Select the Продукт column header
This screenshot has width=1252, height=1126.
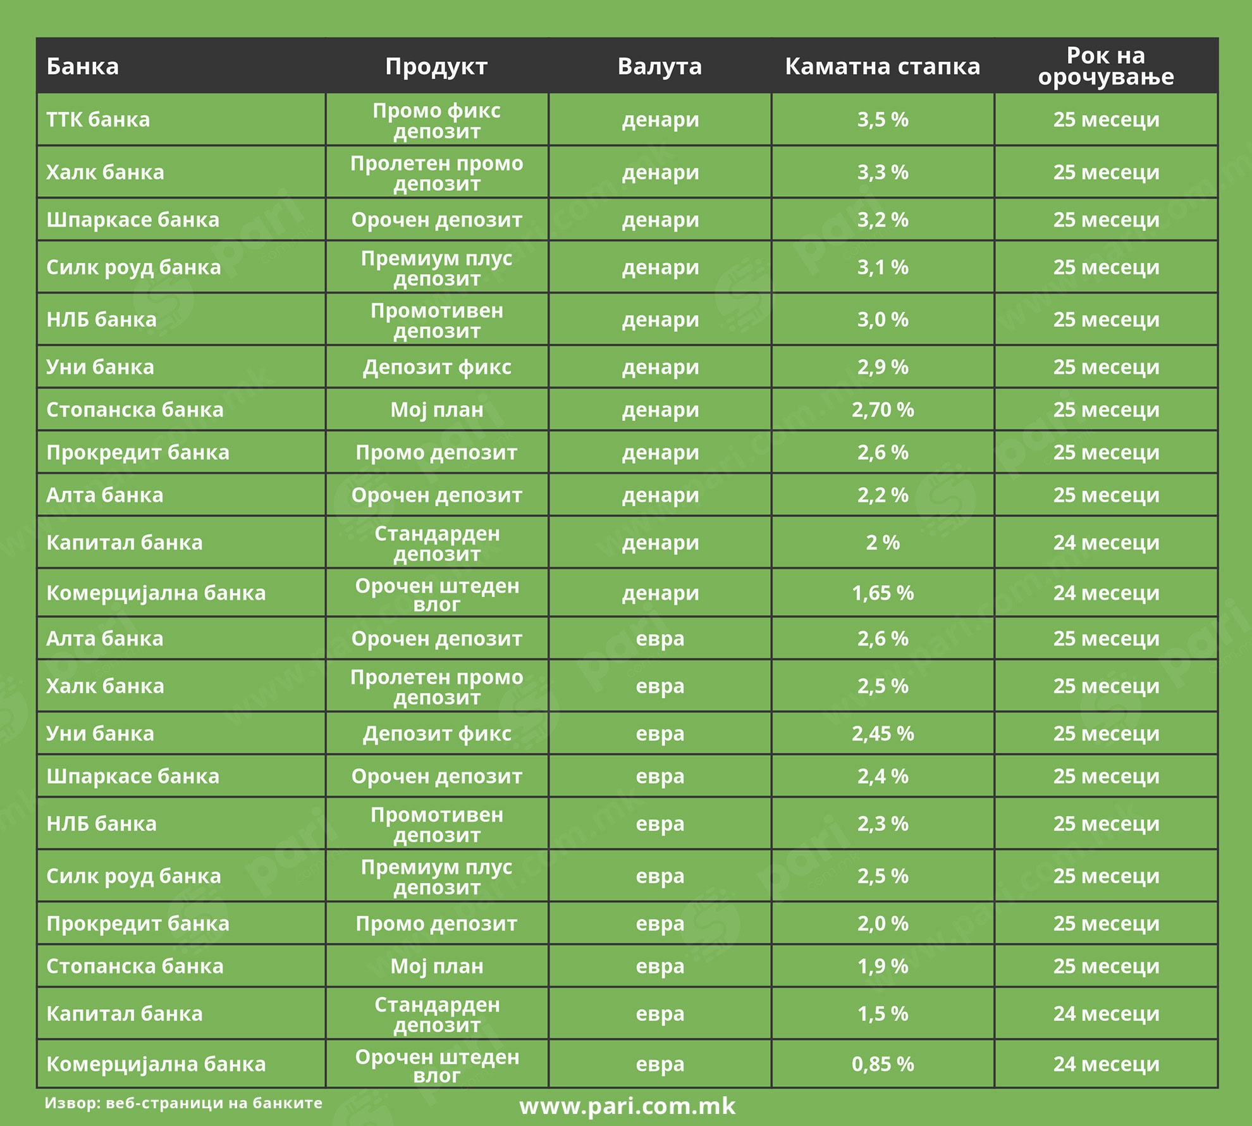click(x=436, y=66)
